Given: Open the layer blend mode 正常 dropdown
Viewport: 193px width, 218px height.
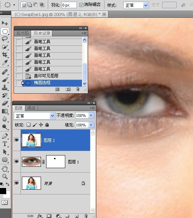Looking at the screenshot, I should tap(35, 116).
